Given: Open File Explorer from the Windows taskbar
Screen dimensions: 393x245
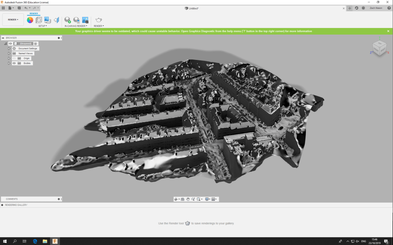Looking at the screenshot, I should coord(45,241).
